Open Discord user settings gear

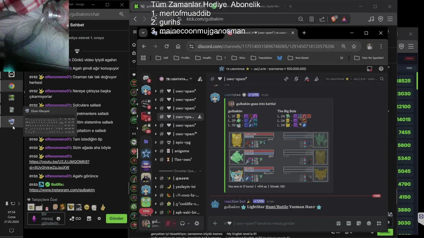click(x=197, y=223)
